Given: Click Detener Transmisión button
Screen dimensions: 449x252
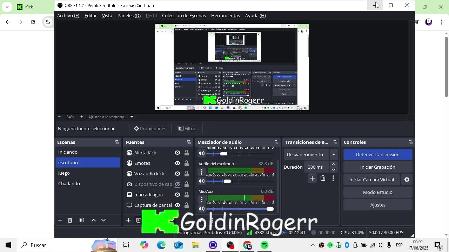Looking at the screenshot, I should (378, 154).
